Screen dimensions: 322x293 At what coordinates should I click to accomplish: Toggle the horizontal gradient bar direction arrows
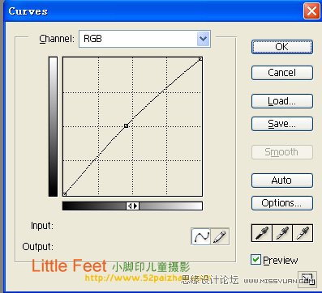click(x=132, y=206)
